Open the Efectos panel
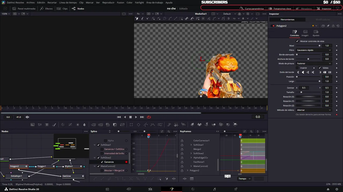The height and width of the screenshot is (192, 343). click(46, 9)
